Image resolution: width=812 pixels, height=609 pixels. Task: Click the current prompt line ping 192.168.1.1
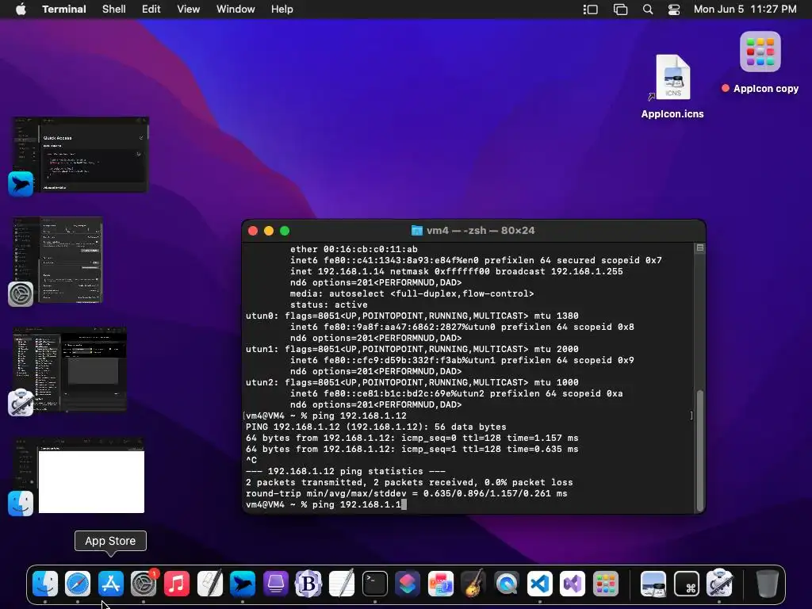click(x=326, y=504)
